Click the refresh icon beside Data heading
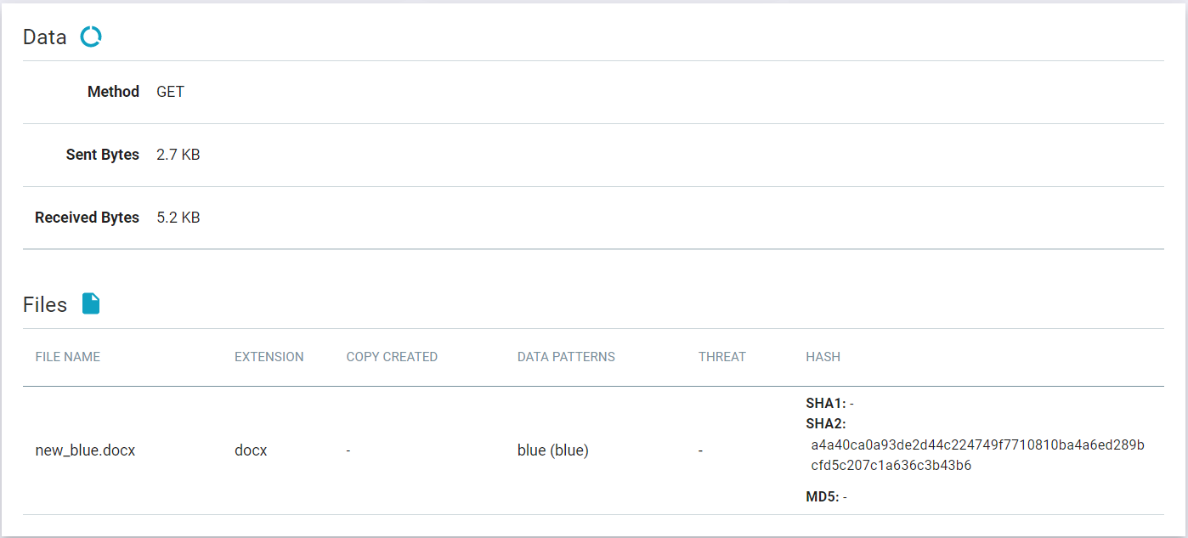Viewport: 1188px width, 538px height. click(90, 37)
